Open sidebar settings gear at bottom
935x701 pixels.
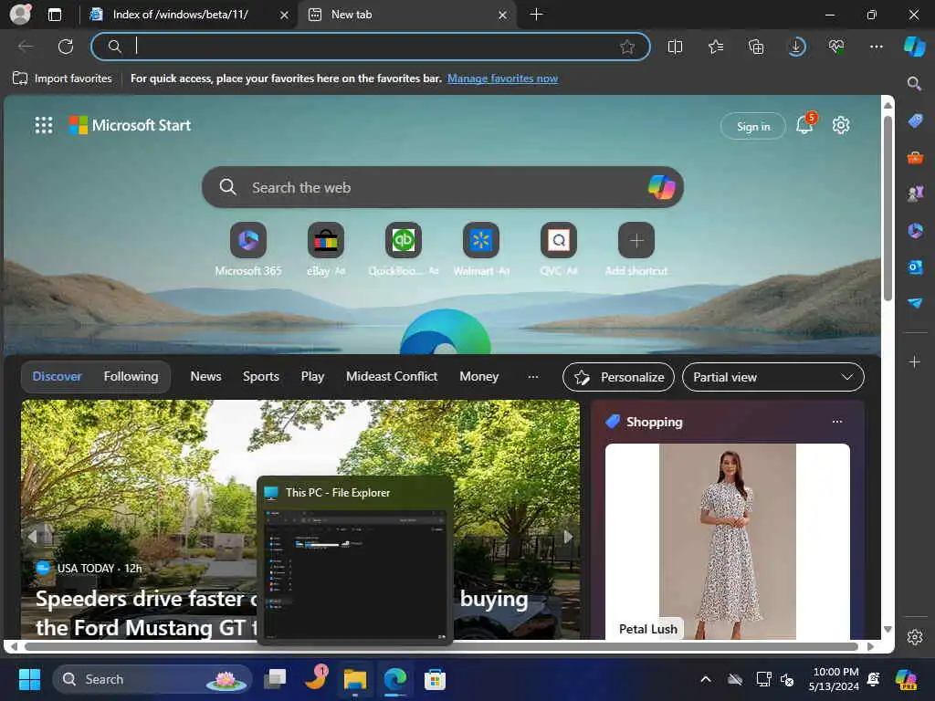coord(915,637)
